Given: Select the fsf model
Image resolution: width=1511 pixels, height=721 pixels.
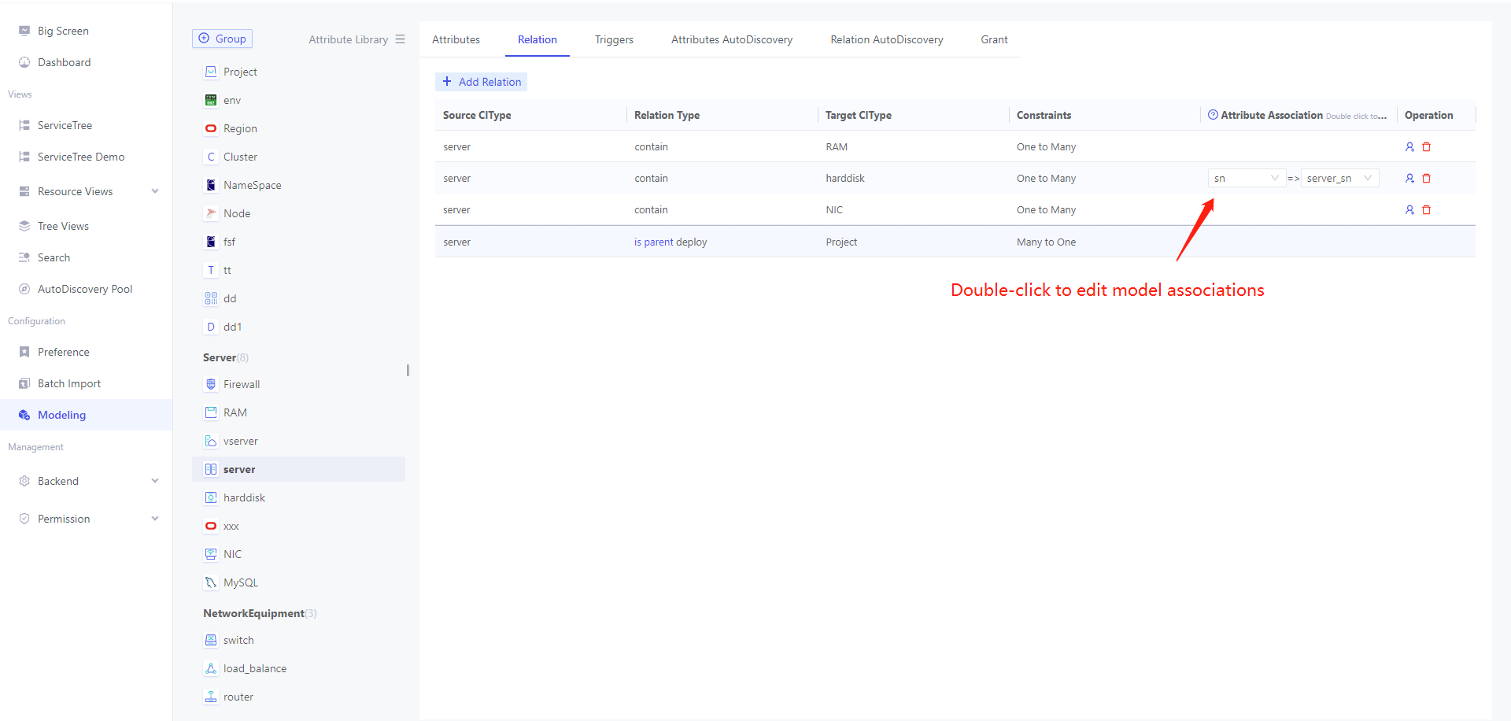Looking at the screenshot, I should click(x=298, y=242).
